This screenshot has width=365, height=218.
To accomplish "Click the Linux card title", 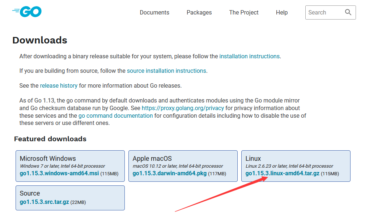I will (x=253, y=159).
